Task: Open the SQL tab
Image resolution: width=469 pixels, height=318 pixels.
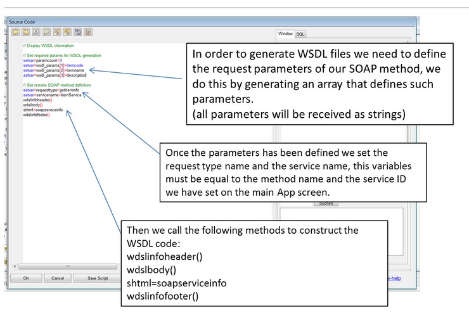Action: (300, 34)
